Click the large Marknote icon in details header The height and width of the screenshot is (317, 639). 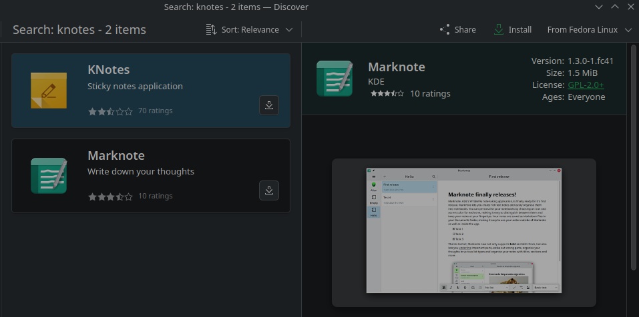click(x=334, y=79)
